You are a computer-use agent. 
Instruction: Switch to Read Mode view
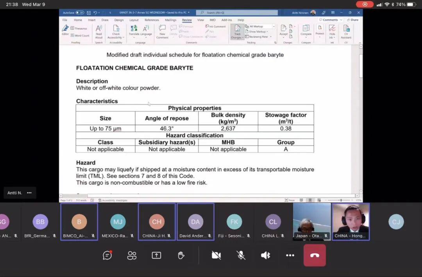301,200
